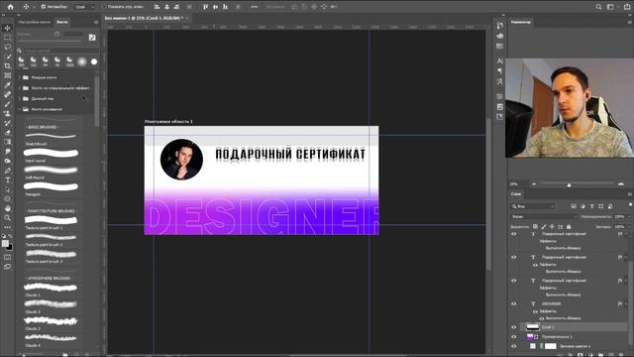
Task: Hide the Заливка цветом 1 layer
Action: [x=514, y=346]
